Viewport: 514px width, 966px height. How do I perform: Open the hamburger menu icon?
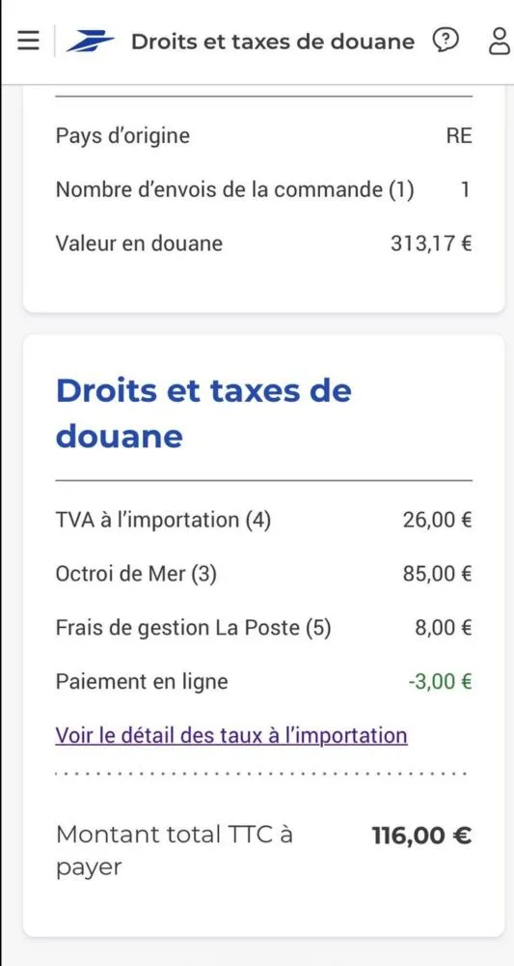[28, 42]
